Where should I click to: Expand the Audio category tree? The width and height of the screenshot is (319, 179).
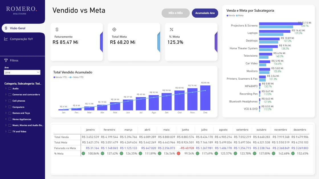6,89
